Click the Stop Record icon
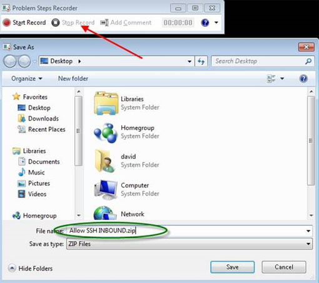319x283 pixels. click(56, 22)
